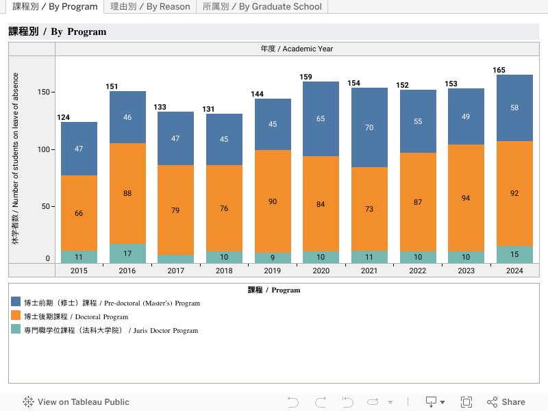
Task: Enter full screen with the fullscreen icon
Action: 466,402
